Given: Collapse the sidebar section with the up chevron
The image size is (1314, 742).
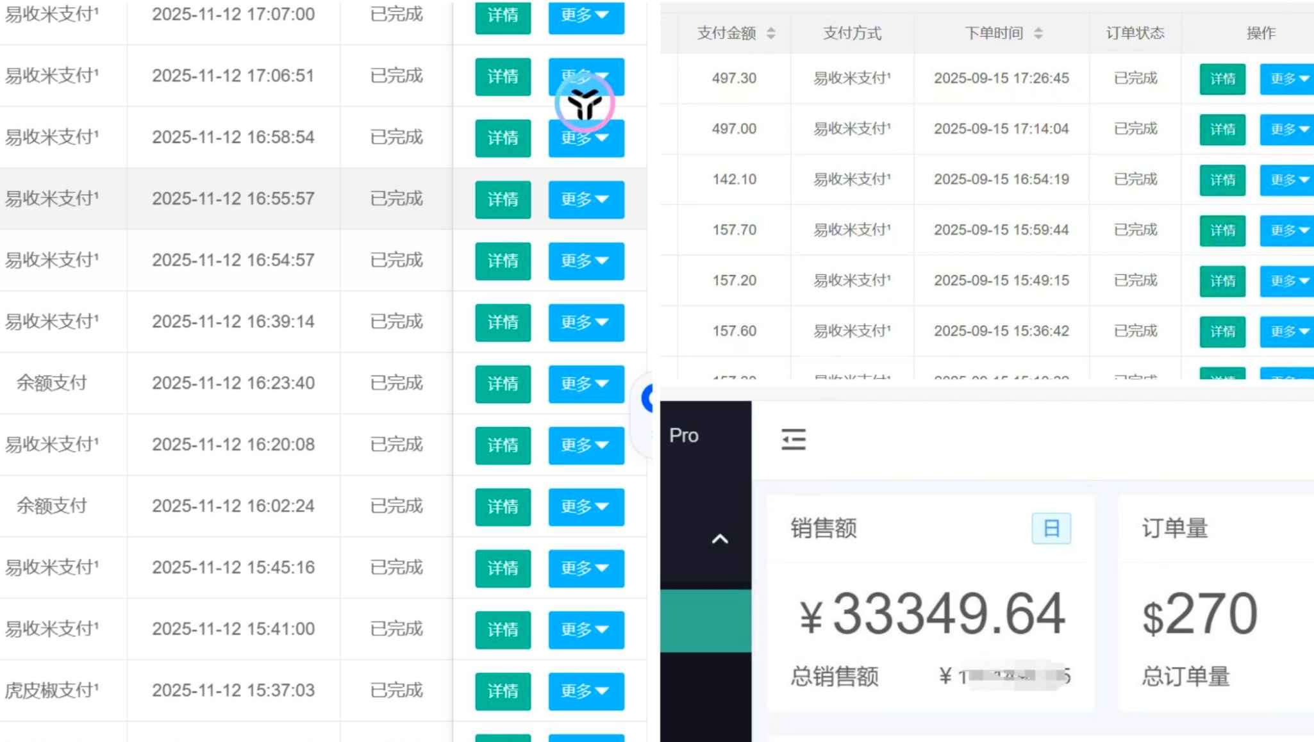Looking at the screenshot, I should [719, 539].
